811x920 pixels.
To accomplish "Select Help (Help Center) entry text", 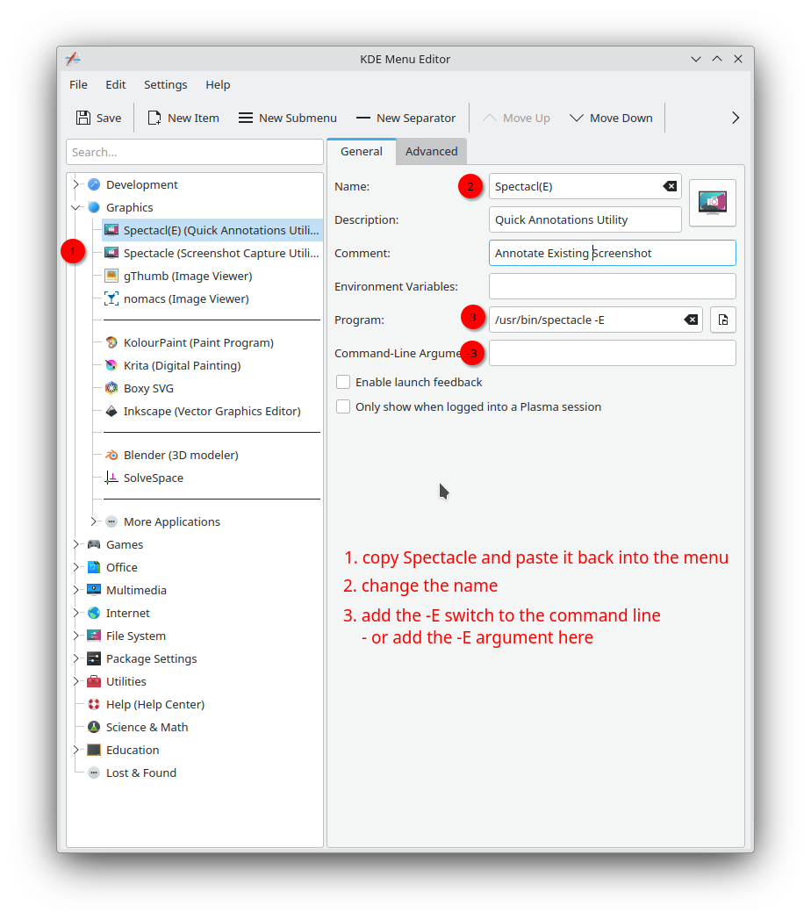I will click(x=155, y=704).
